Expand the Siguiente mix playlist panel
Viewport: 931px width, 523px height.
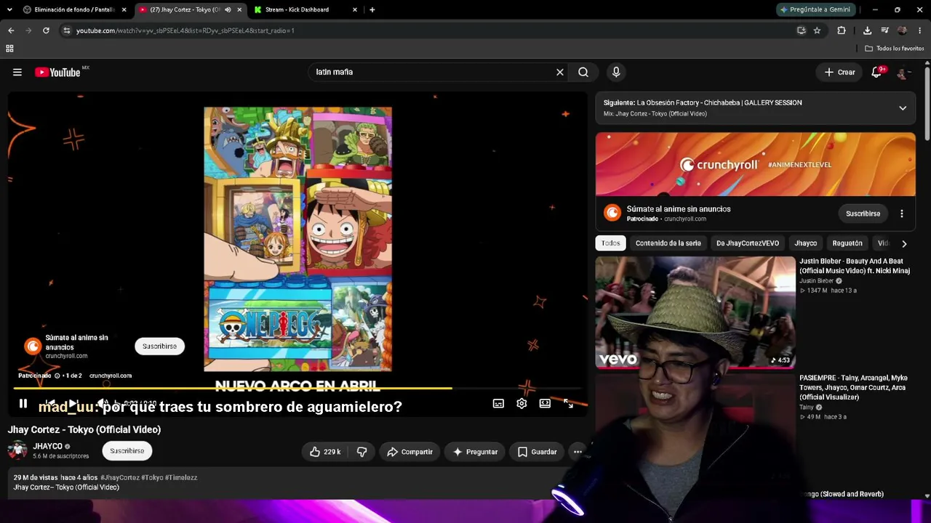click(x=903, y=108)
